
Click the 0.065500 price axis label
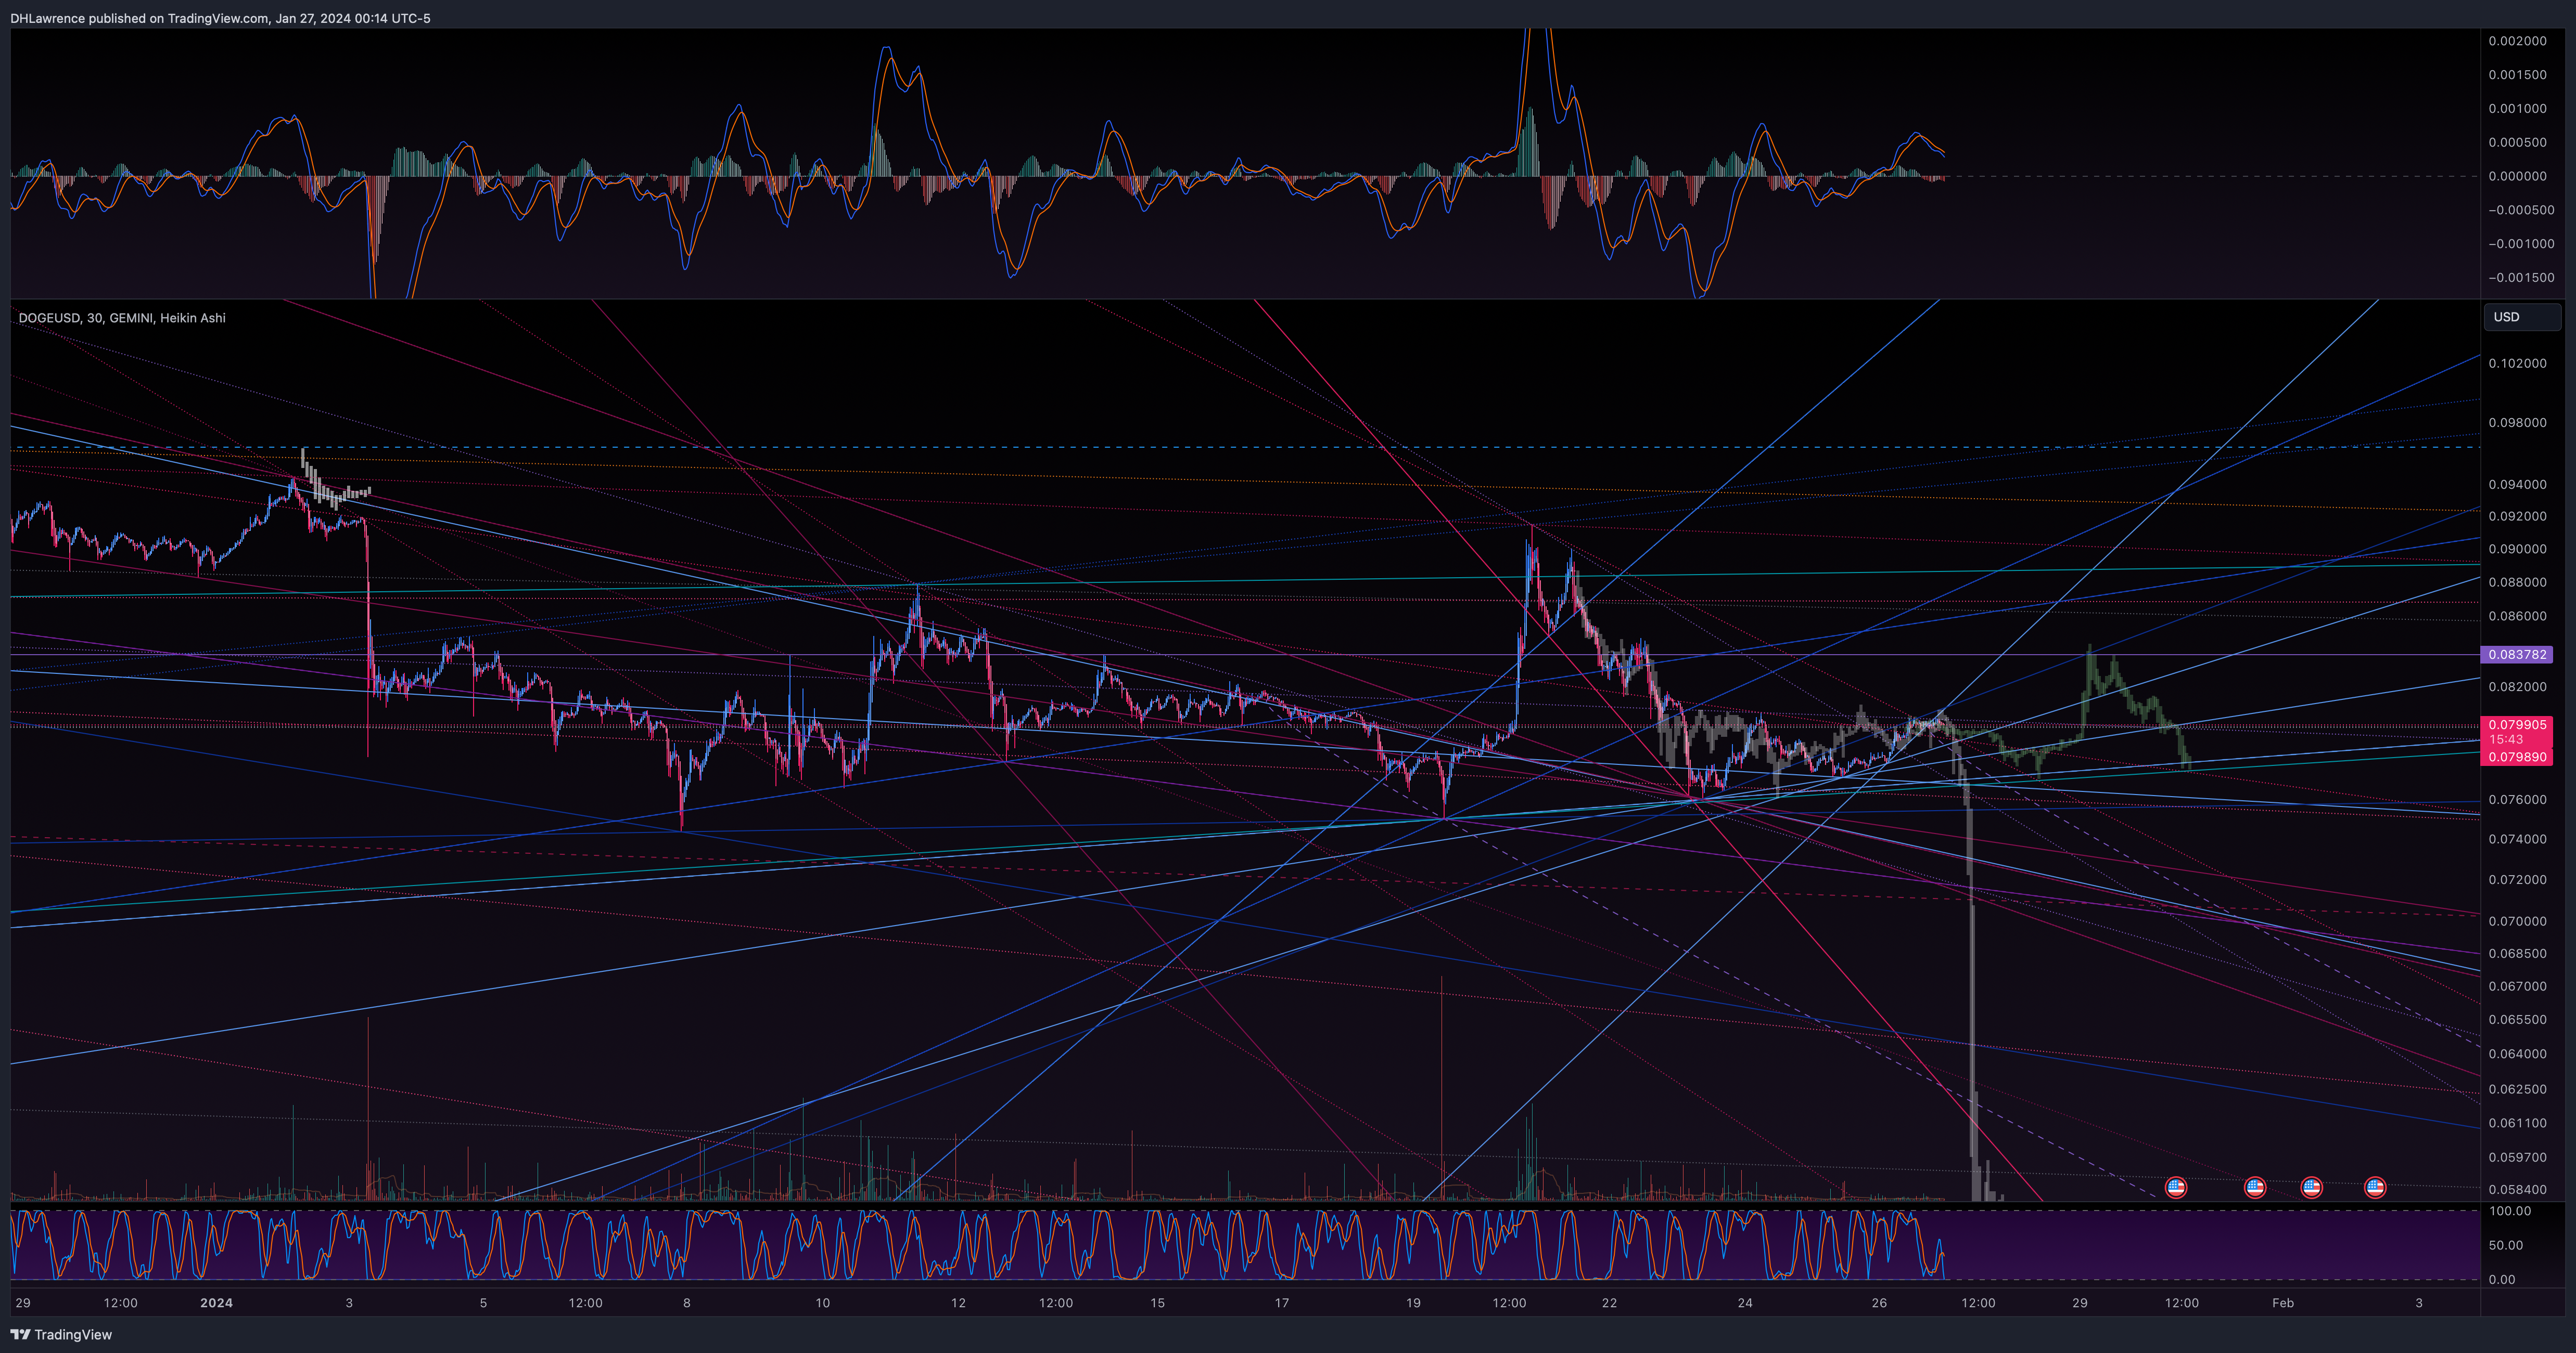pos(2517,1020)
